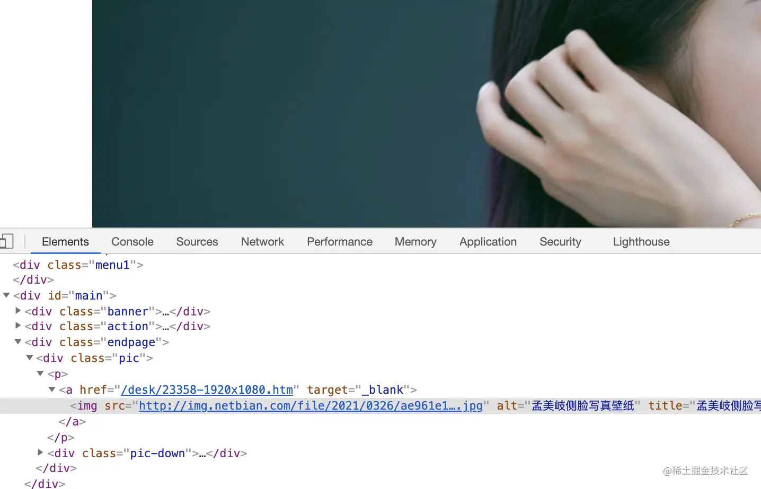Switch to the Network tab

click(262, 242)
